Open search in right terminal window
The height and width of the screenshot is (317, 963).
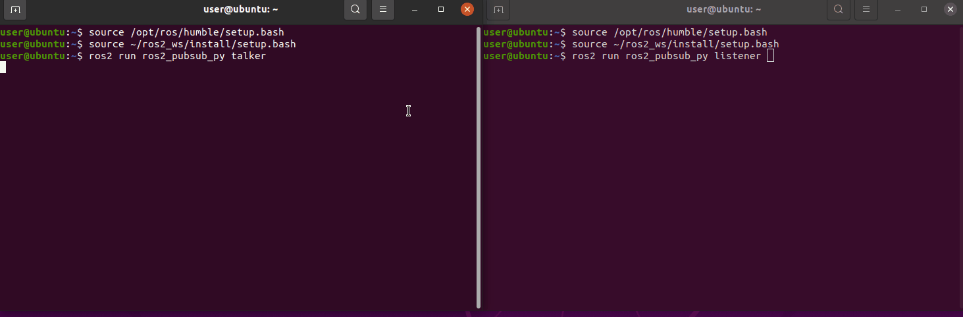(839, 10)
